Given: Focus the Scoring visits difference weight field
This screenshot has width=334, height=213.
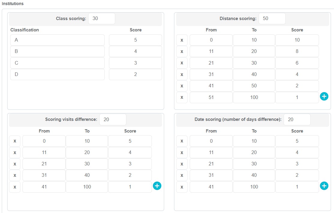Looking at the screenshot, I should (113, 120).
